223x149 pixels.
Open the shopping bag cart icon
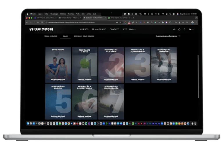pyautogui.click(x=179, y=29)
